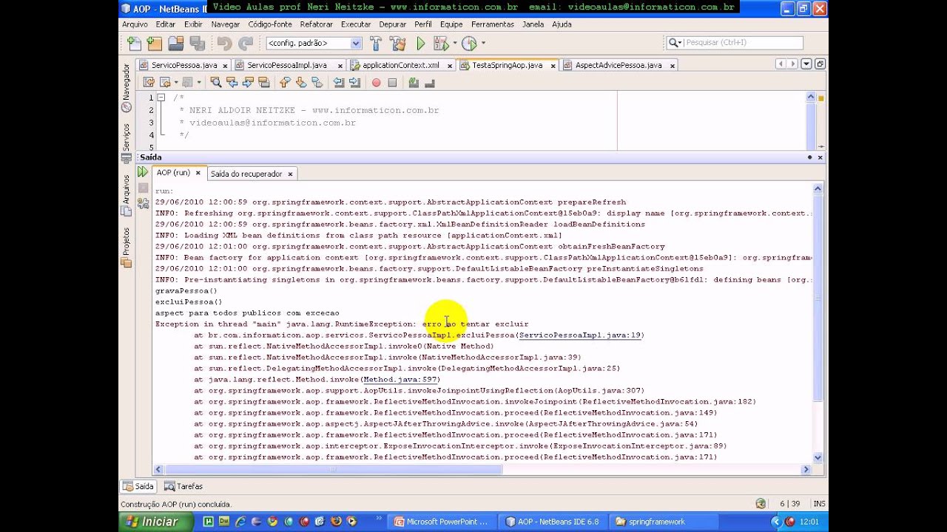Click the New Project icon

click(154, 44)
